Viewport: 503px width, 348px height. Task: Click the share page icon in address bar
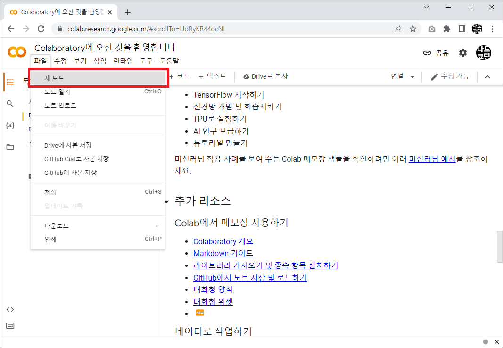click(x=398, y=29)
